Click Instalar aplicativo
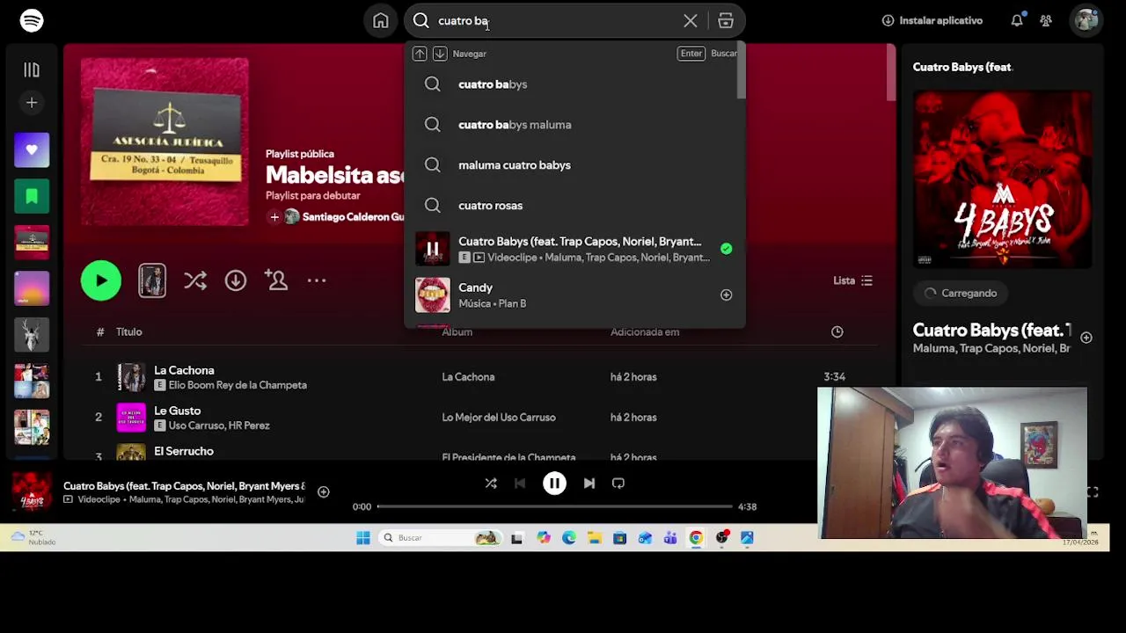1126x633 pixels. [932, 20]
